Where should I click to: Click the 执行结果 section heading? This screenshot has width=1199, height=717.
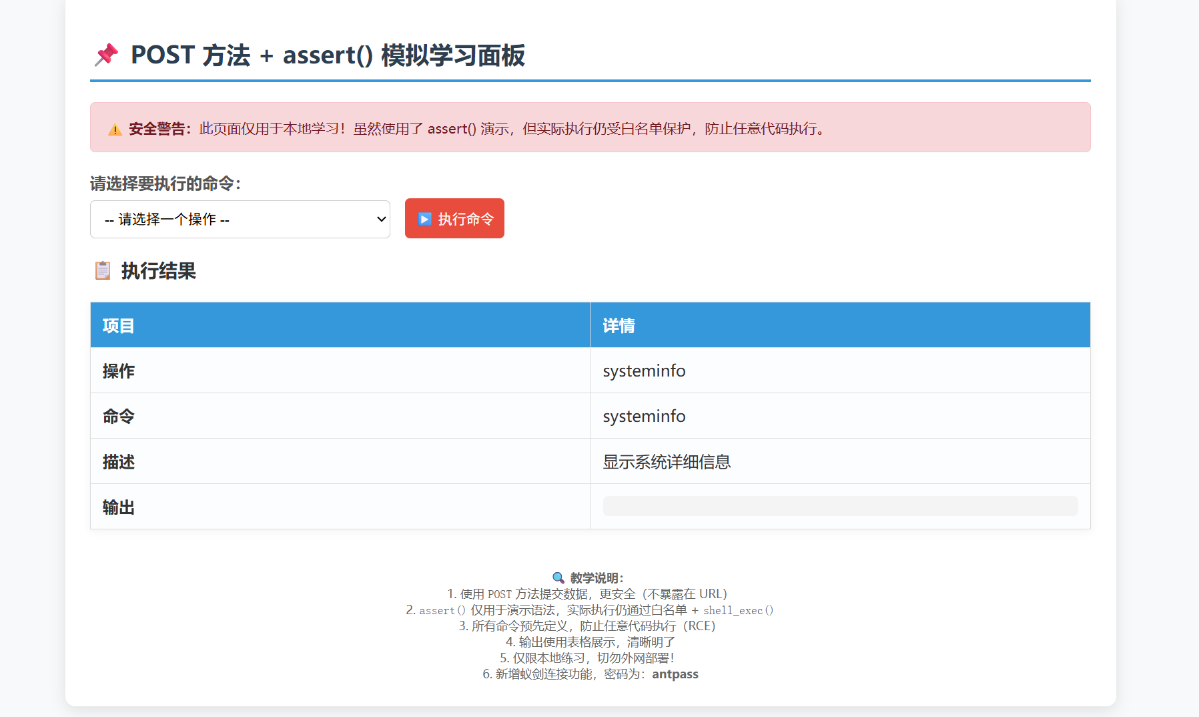[158, 271]
